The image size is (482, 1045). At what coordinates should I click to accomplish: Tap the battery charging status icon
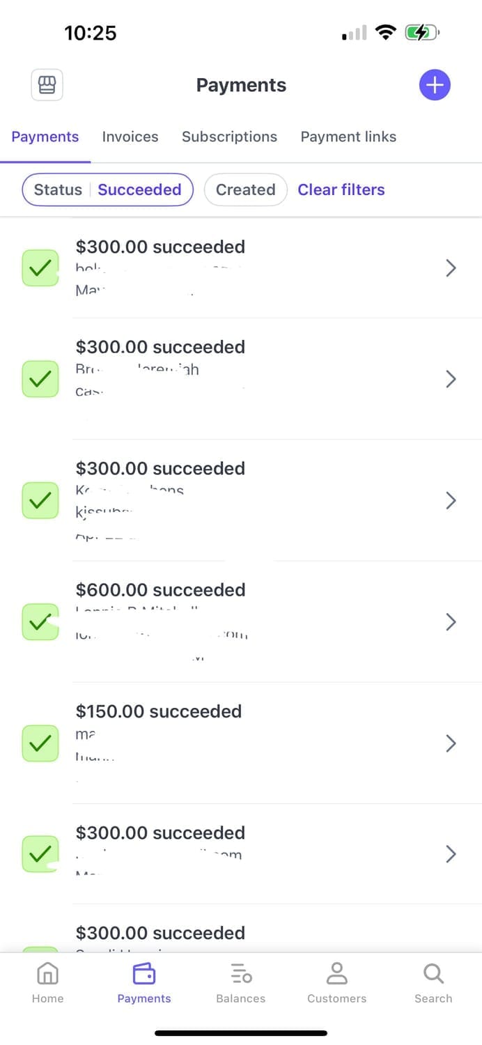[x=423, y=32]
